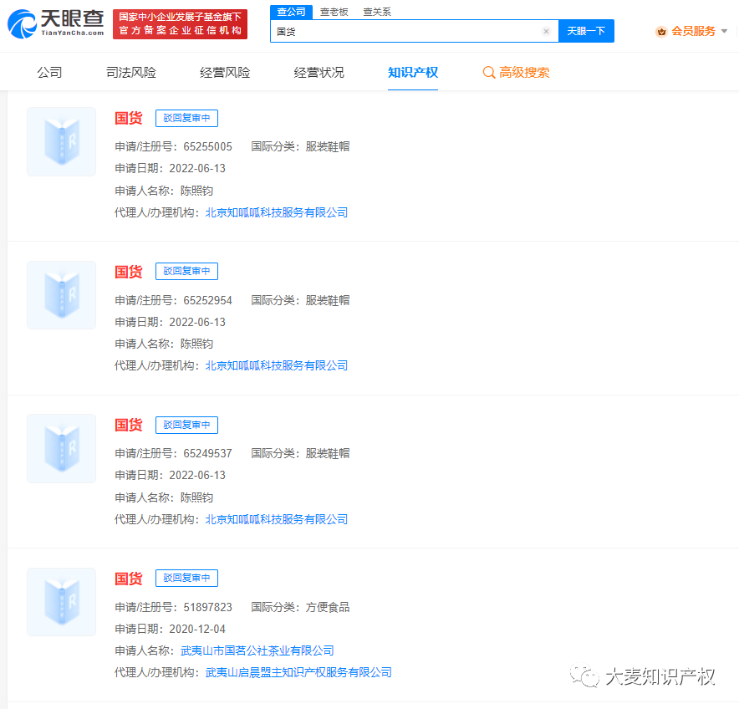Open agent 北京知呱呱科技服务有限公司 for entry 65252954

(277, 366)
